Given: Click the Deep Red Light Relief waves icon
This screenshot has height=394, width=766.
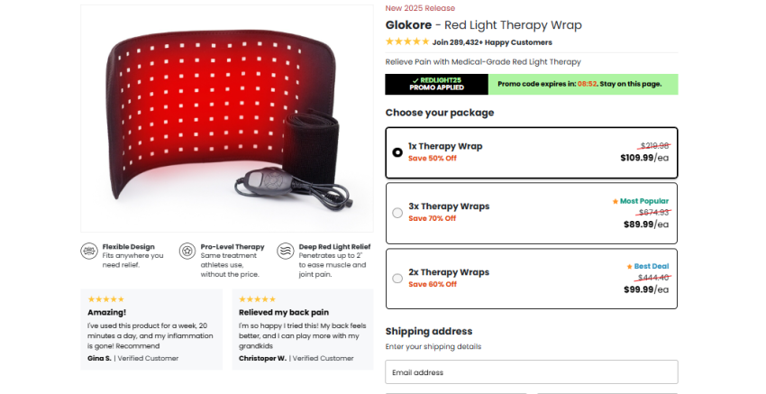Looking at the screenshot, I should tap(286, 251).
